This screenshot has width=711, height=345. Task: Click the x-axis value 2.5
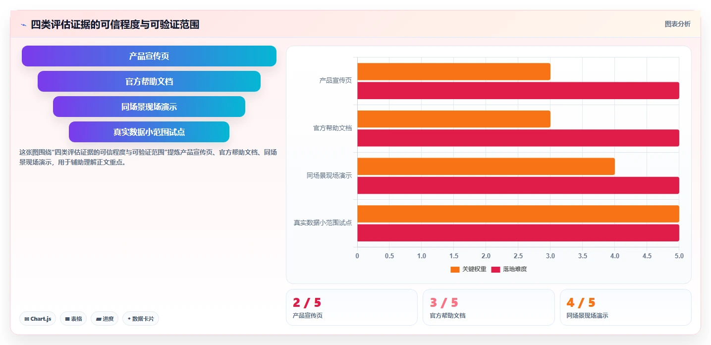(x=518, y=256)
